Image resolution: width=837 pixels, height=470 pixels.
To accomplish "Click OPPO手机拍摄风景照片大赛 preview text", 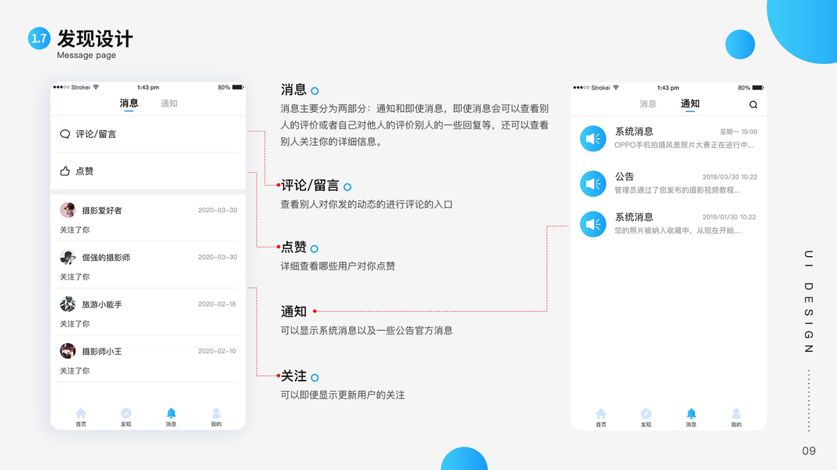I will click(x=684, y=145).
